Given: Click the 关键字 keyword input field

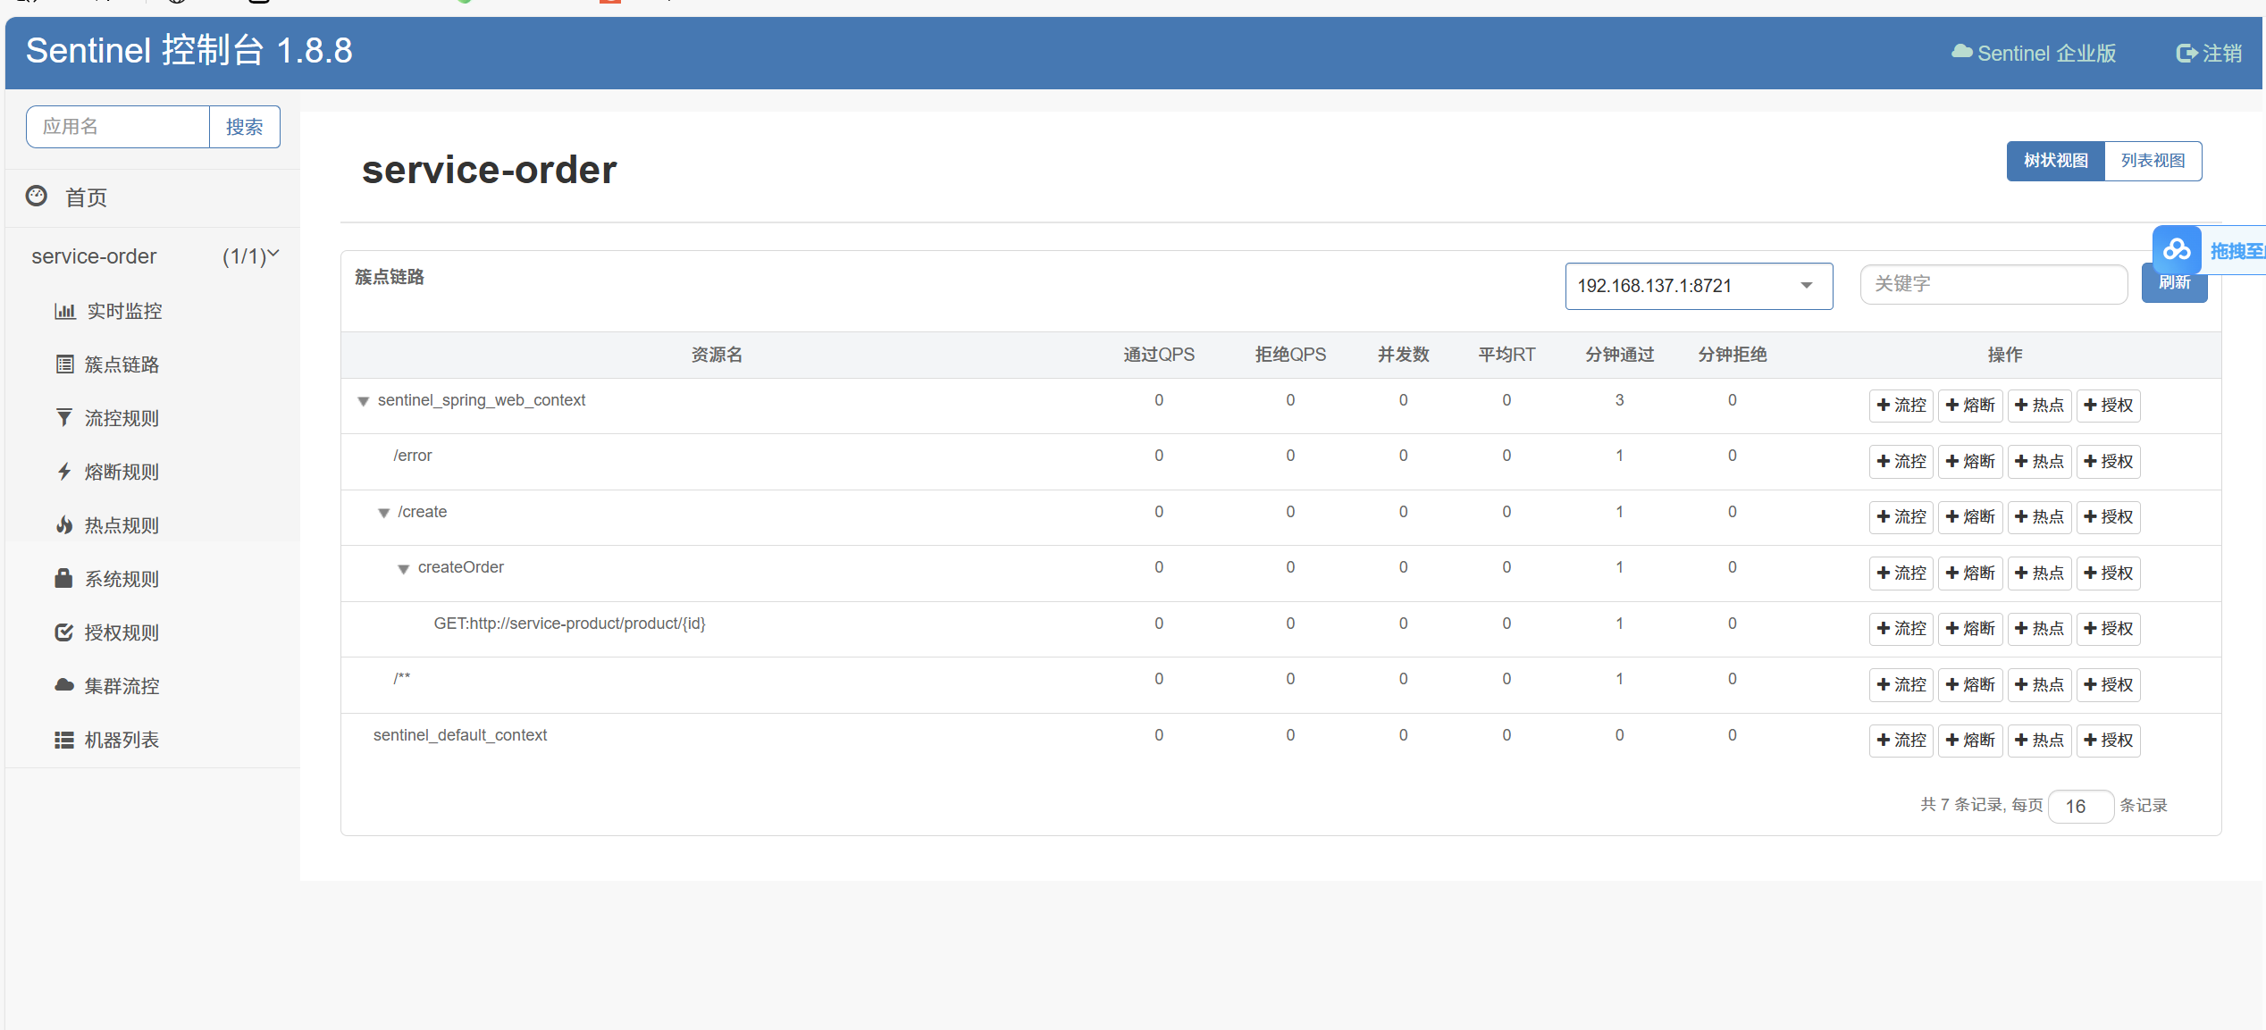Looking at the screenshot, I should [x=1993, y=284].
